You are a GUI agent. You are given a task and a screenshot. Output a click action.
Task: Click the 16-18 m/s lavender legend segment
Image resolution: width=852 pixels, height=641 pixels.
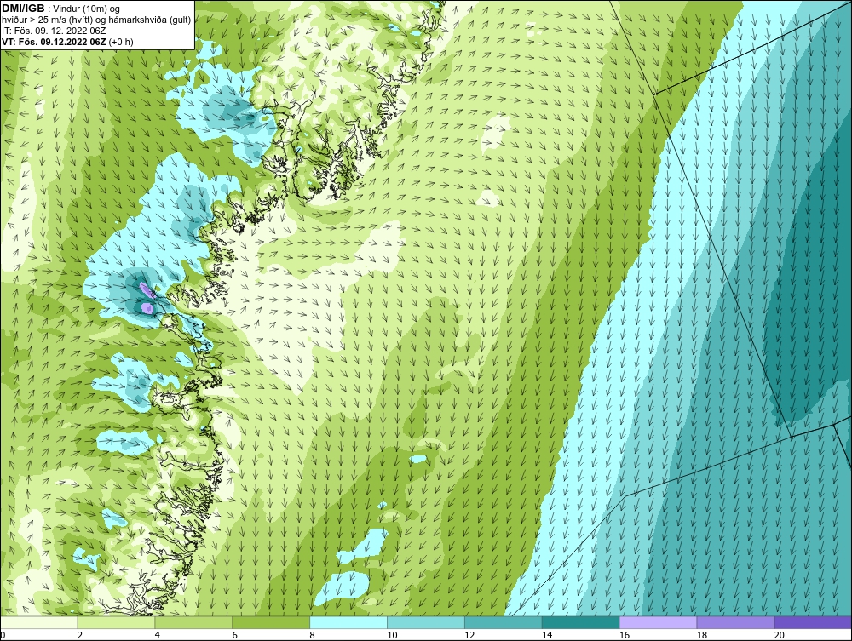658,622
